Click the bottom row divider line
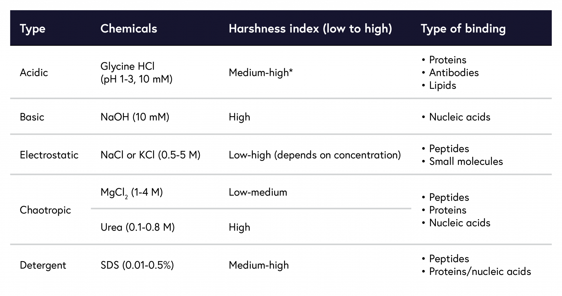562x296 pixels. point(281,244)
